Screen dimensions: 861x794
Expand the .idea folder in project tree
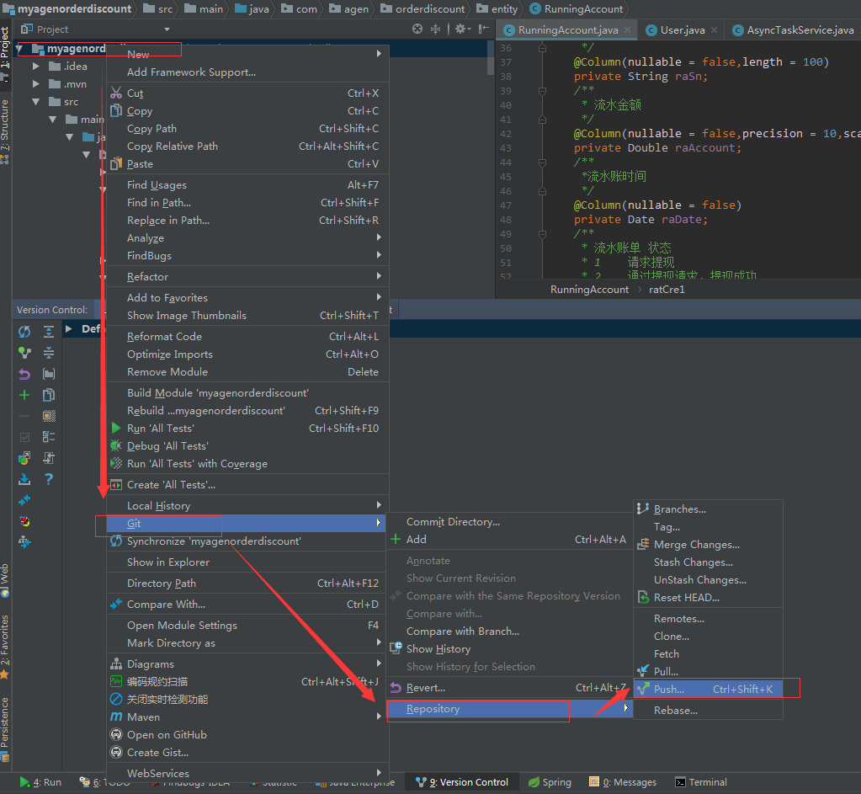(35, 67)
